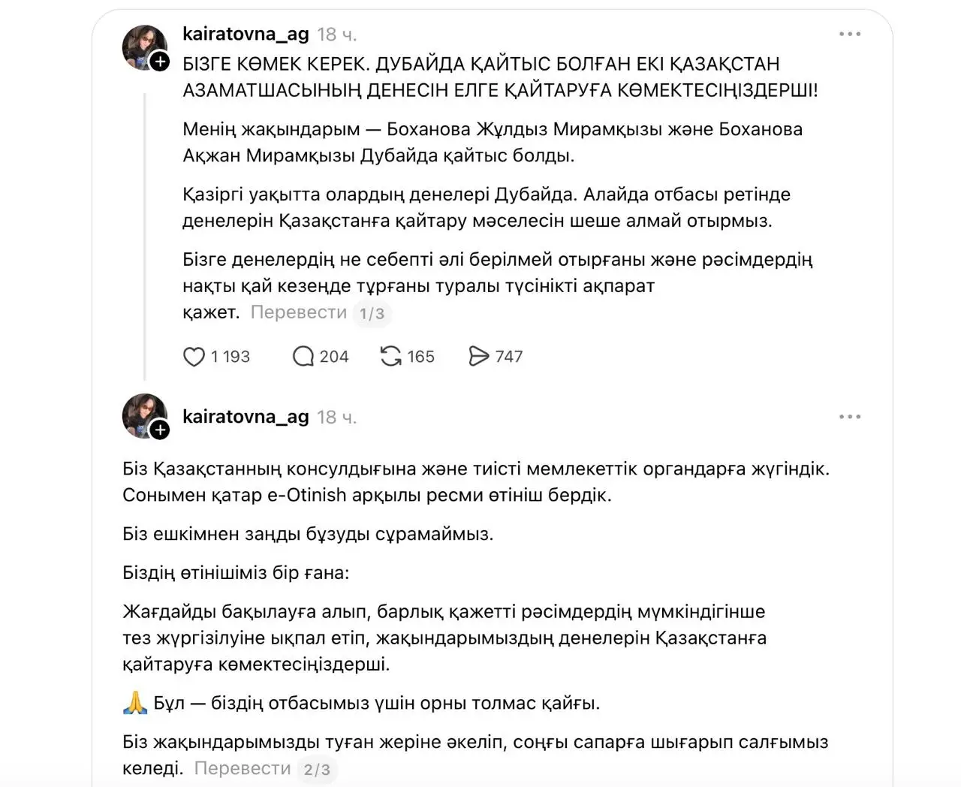This screenshot has width=961, height=787.
Task: Open the second post's three-dot options menu
Action: 850,417
